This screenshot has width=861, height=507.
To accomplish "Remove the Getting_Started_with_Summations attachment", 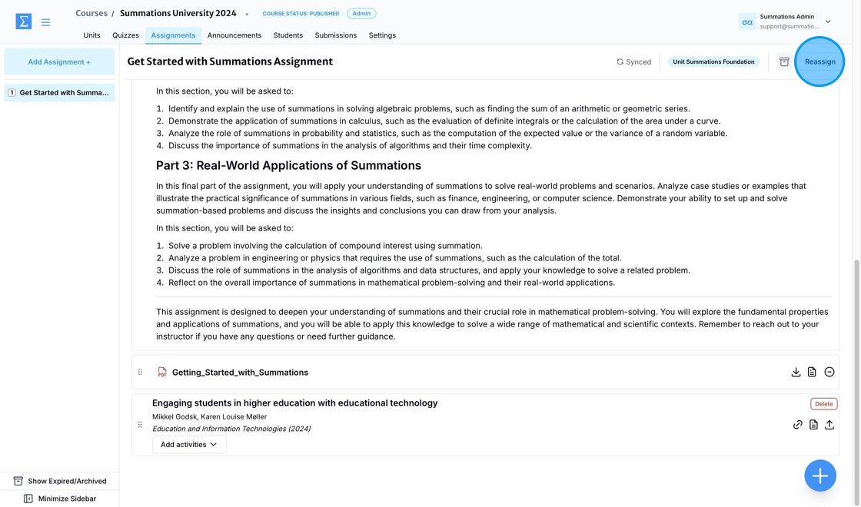I will click(x=829, y=372).
